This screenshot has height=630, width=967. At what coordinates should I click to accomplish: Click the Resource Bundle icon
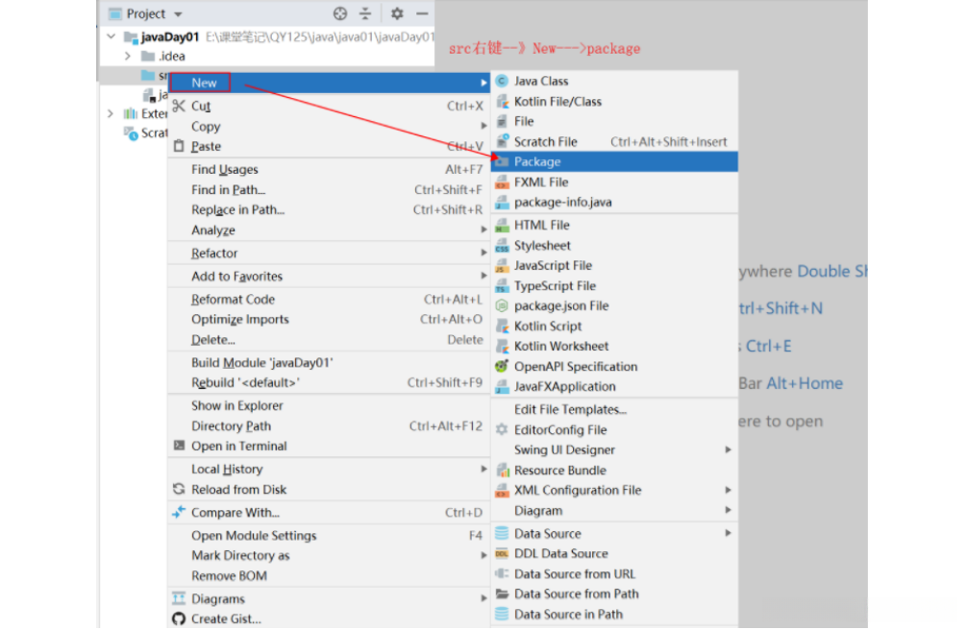click(x=502, y=471)
